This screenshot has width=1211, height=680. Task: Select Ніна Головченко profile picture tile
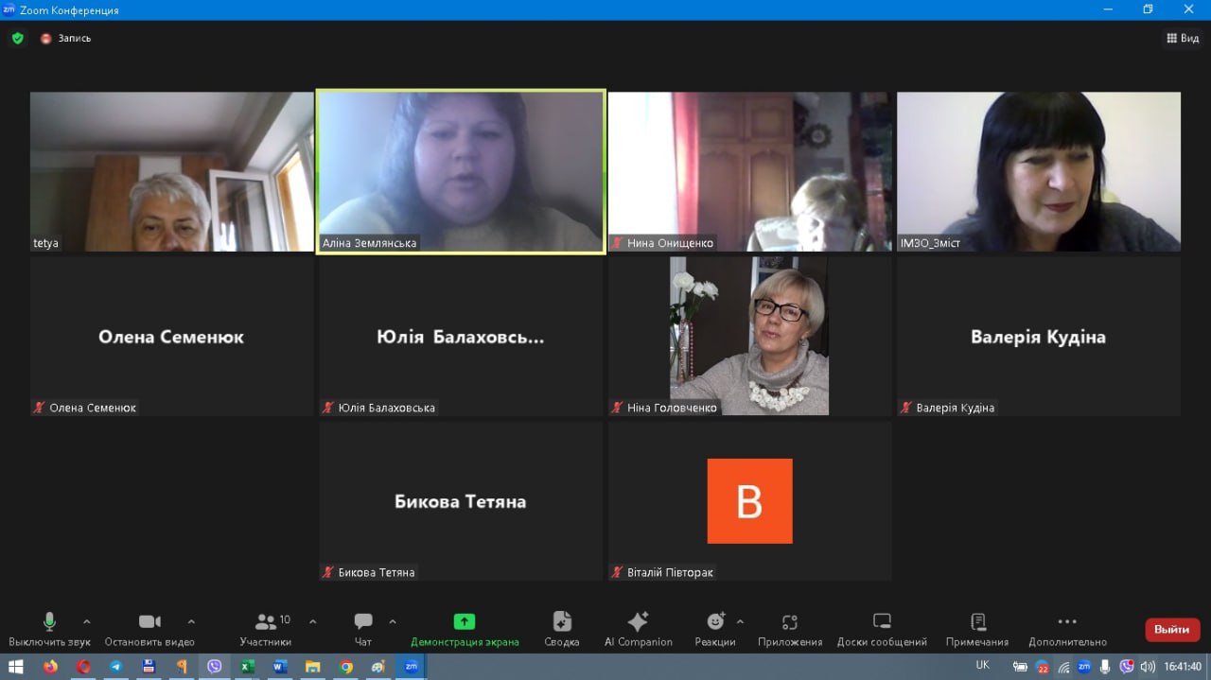click(749, 336)
